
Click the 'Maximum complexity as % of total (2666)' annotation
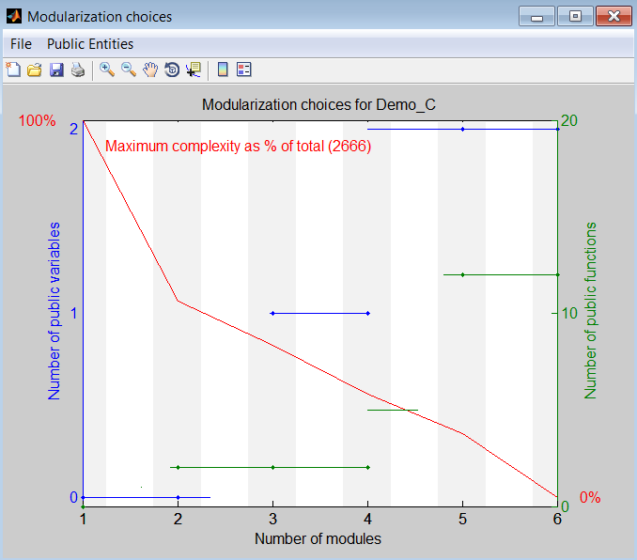[x=239, y=146]
